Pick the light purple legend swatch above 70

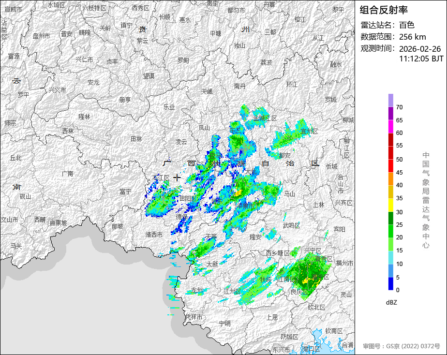390,100
